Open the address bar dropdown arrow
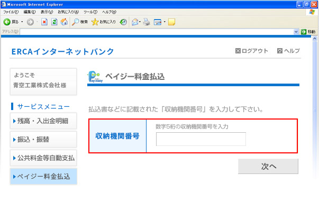 tap(296, 32)
